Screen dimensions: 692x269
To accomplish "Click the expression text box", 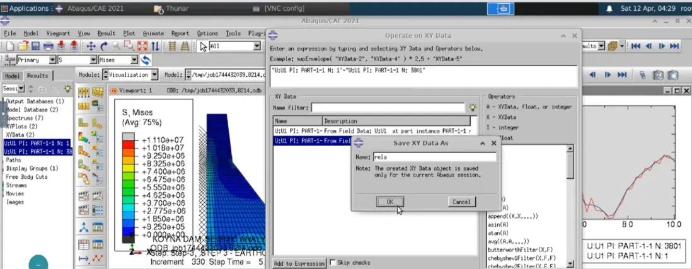I will pyautogui.click(x=424, y=76).
